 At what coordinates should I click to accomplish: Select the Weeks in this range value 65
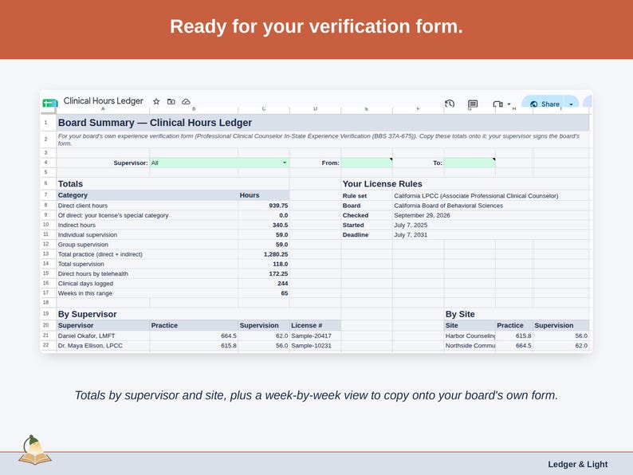click(264, 293)
